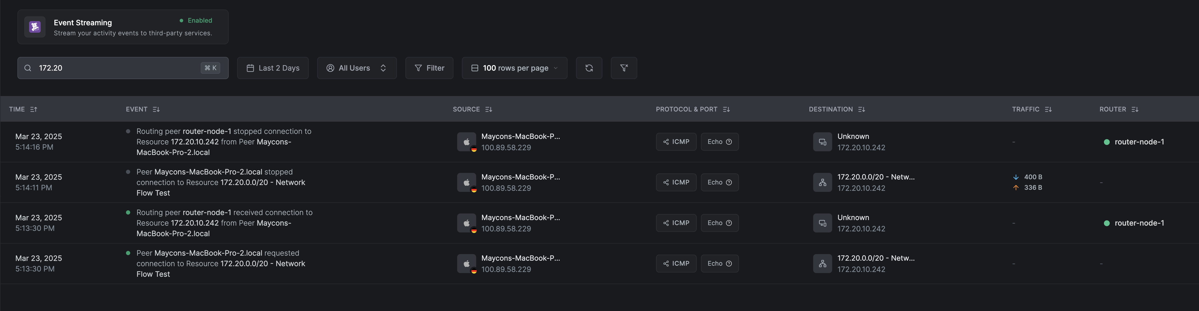Expand the 100 rows per page selector
The width and height of the screenshot is (1199, 311).
click(514, 68)
